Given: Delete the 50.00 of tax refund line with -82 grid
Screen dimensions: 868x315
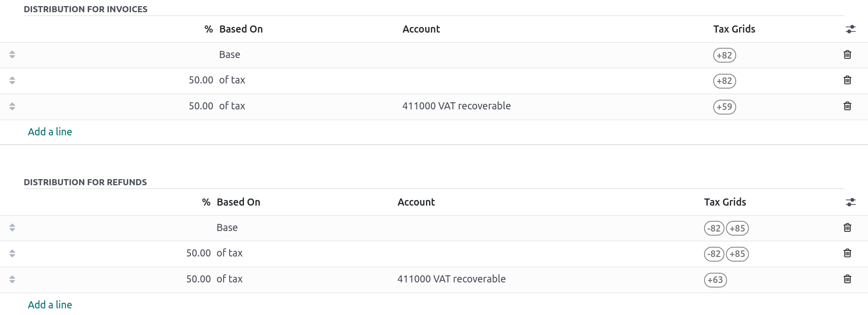Looking at the screenshot, I should click(x=847, y=252).
